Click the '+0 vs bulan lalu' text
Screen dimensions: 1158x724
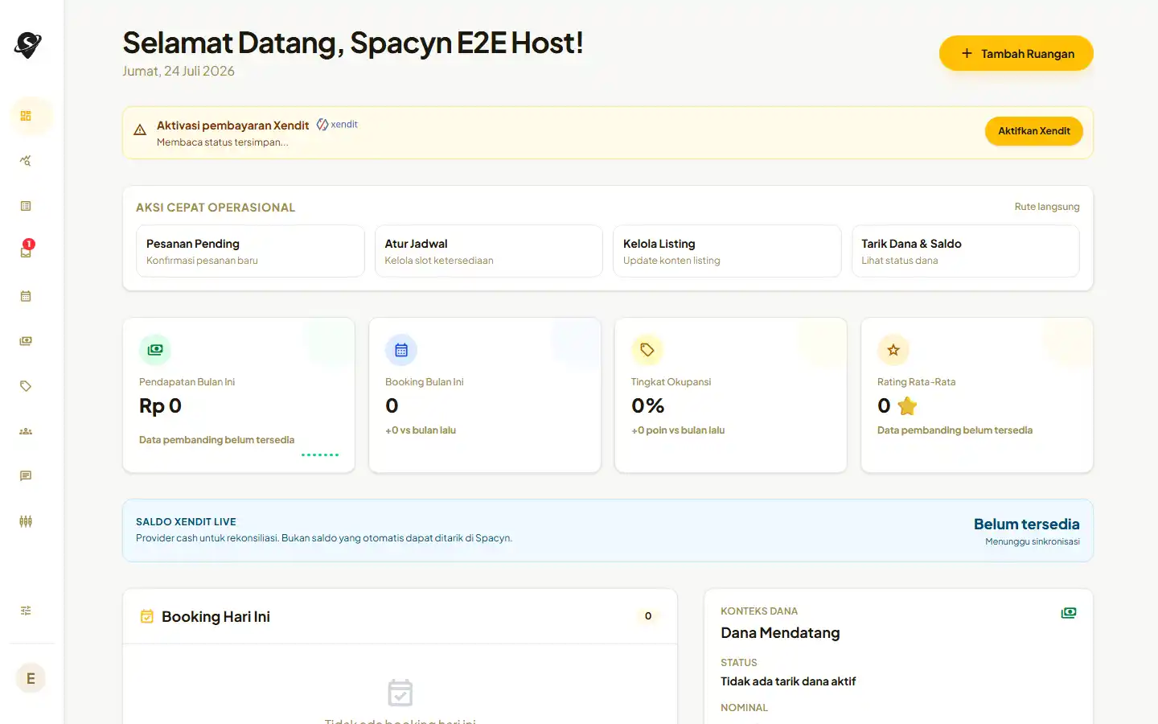[421, 430]
